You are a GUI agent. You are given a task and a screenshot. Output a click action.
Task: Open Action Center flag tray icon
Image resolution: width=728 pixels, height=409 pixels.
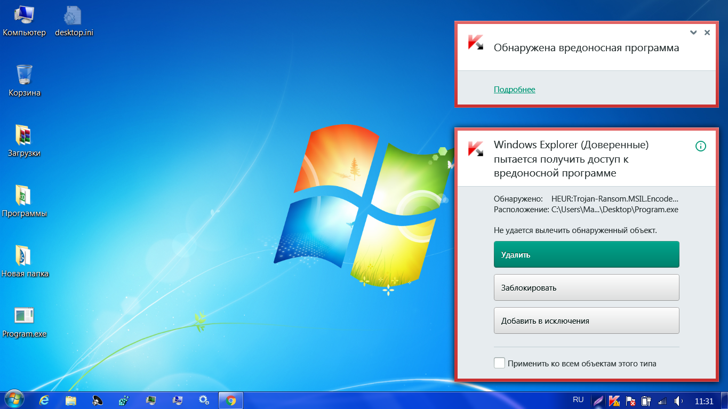click(x=630, y=400)
